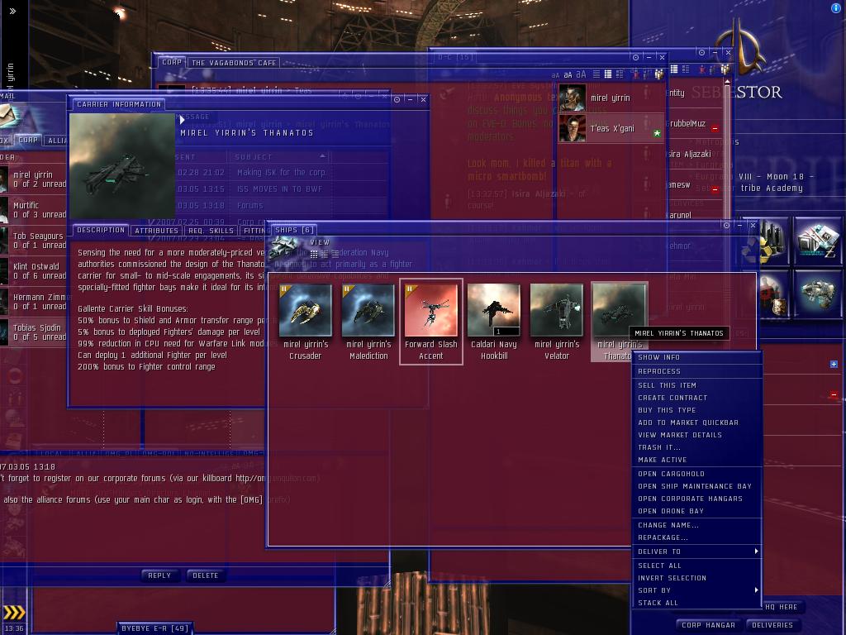Toggle pin on Carrier Information window

point(397,99)
